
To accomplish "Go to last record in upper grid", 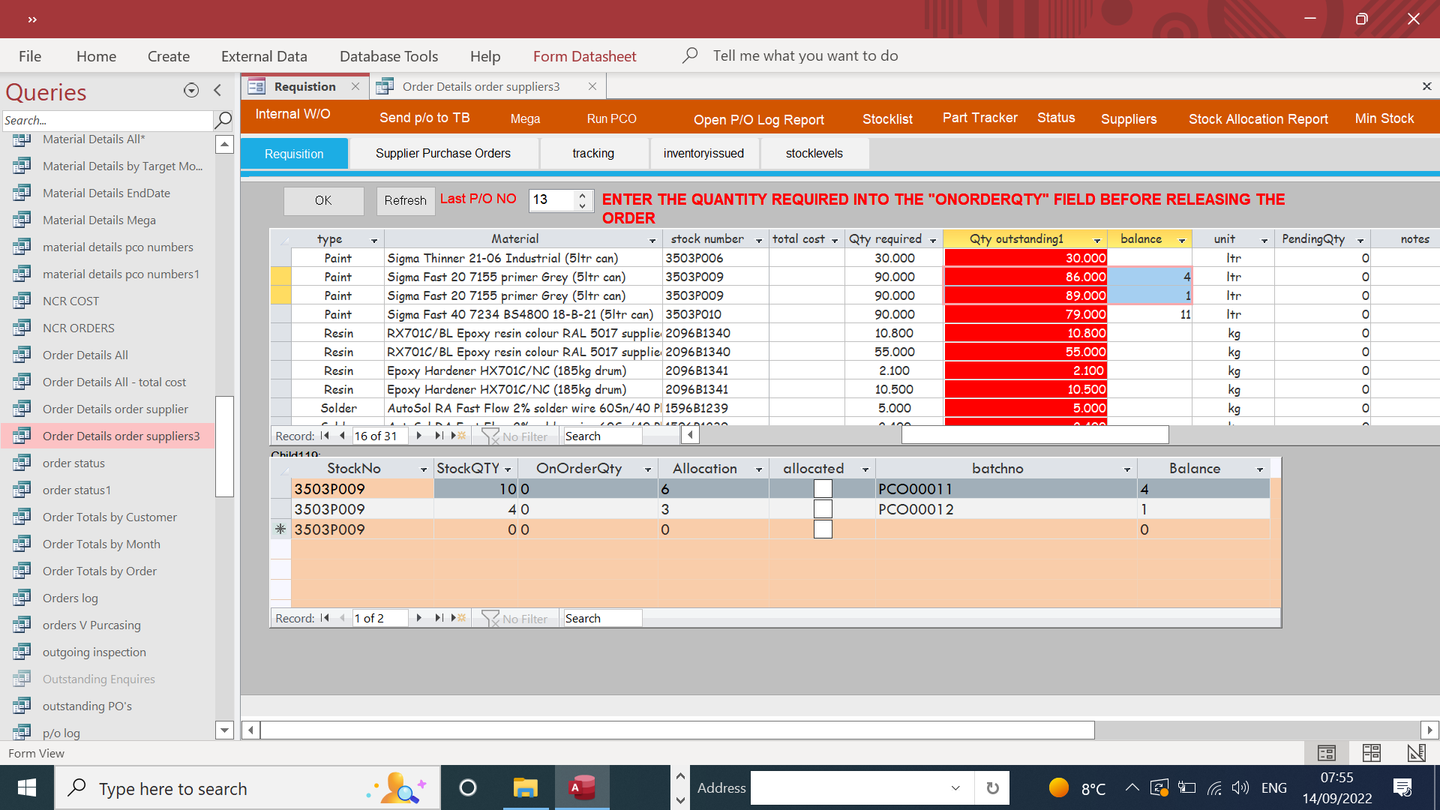I will [439, 436].
